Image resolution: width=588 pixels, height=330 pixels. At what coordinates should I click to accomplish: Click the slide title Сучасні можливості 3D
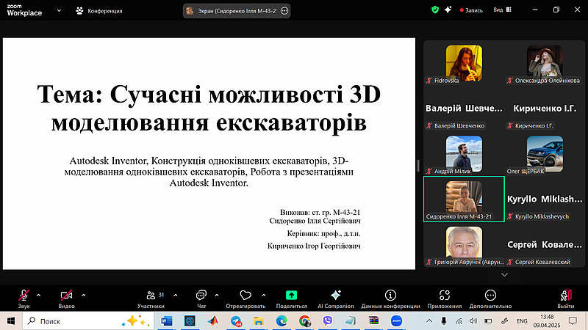[209, 108]
